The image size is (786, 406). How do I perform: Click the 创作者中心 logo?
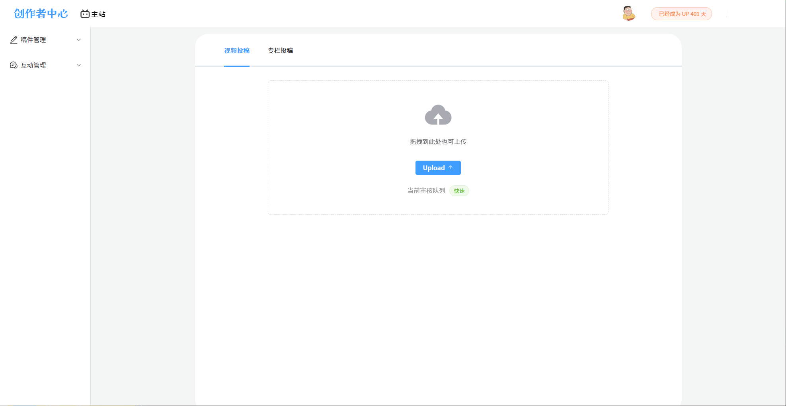(41, 14)
